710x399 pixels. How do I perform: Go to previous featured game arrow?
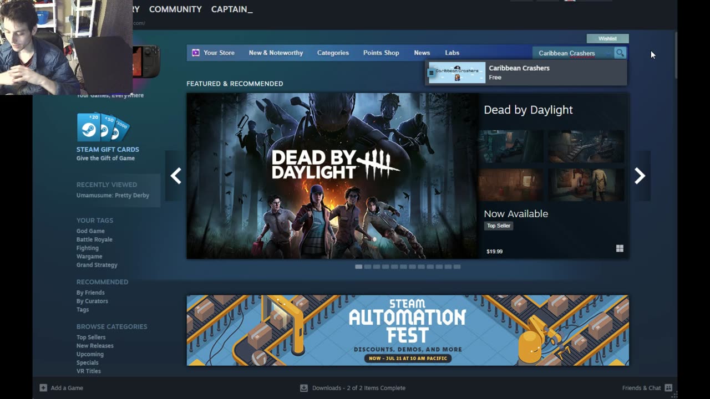pyautogui.click(x=176, y=176)
